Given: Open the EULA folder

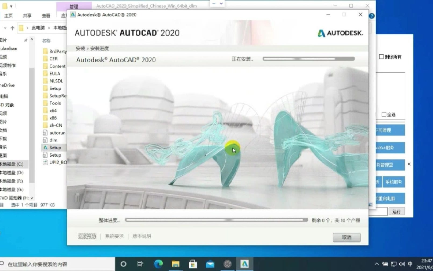Looking at the screenshot, I should point(52,73).
